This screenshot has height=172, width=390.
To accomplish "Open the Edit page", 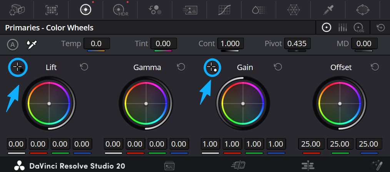I will [x=308, y=165].
